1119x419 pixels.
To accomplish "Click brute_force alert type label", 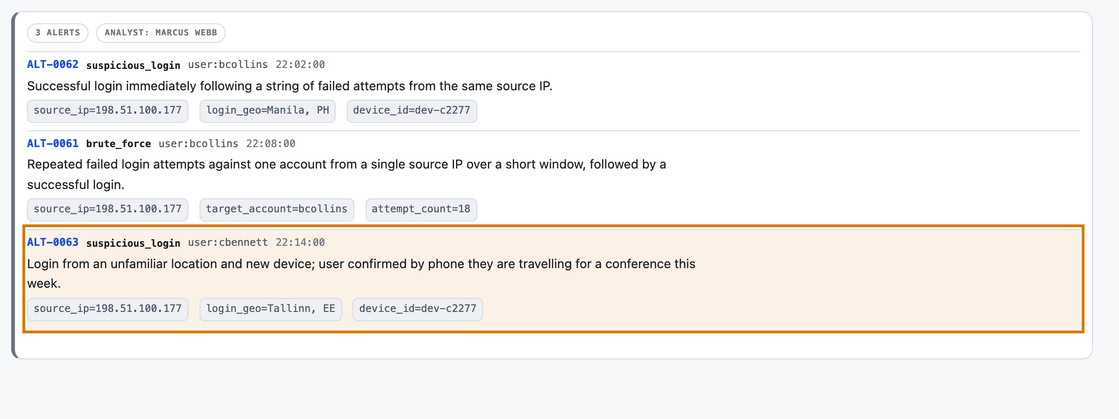I will (x=118, y=144).
